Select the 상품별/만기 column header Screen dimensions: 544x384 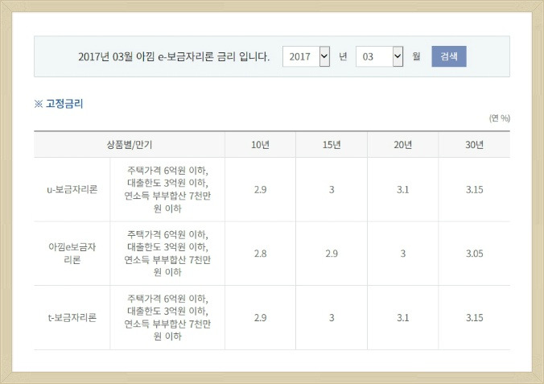130,144
